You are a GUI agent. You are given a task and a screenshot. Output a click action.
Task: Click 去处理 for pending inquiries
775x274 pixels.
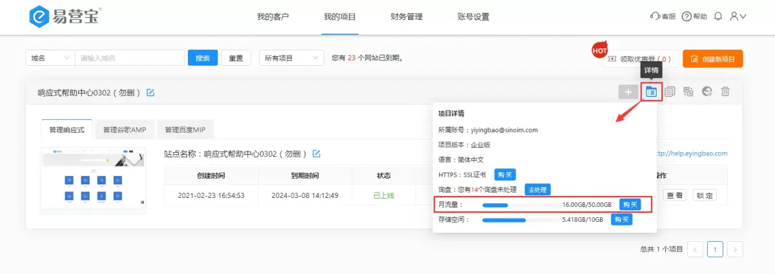pos(537,190)
